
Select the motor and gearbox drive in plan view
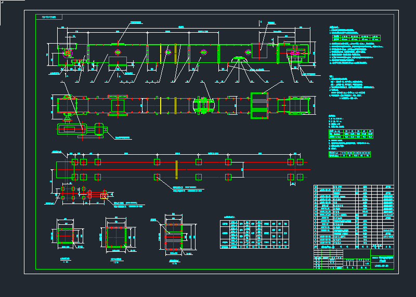[x=82, y=130]
